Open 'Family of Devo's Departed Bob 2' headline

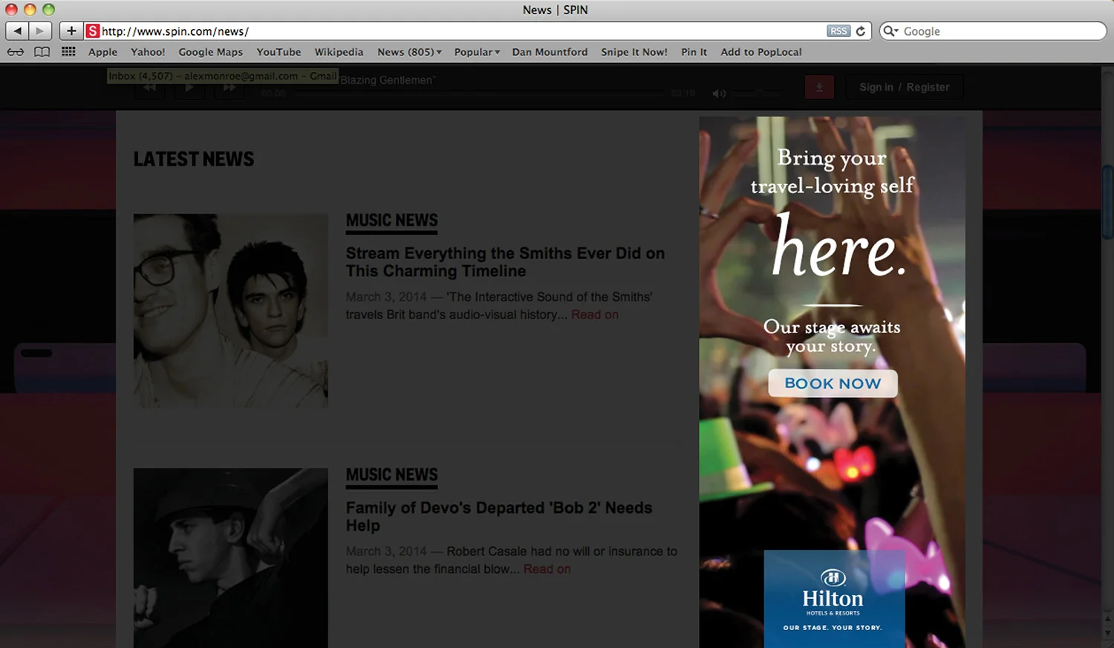[x=499, y=517]
